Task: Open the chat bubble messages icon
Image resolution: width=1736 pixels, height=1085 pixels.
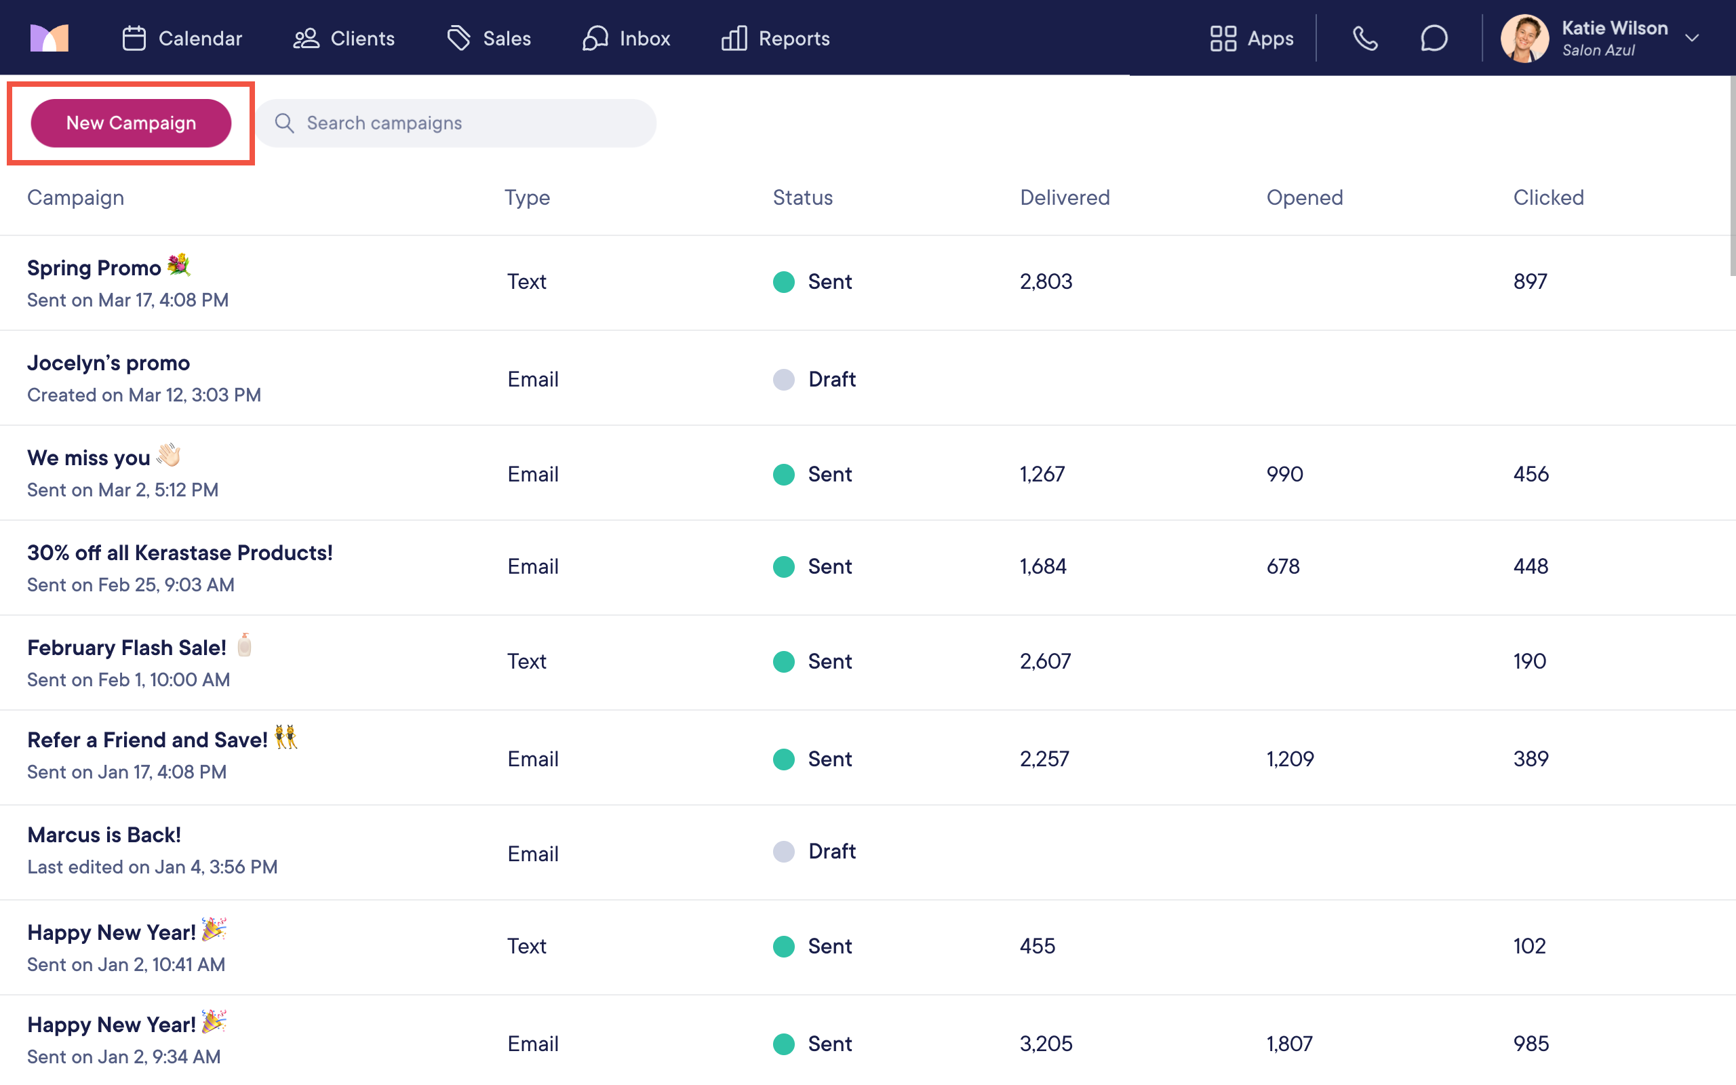Action: [1434, 38]
